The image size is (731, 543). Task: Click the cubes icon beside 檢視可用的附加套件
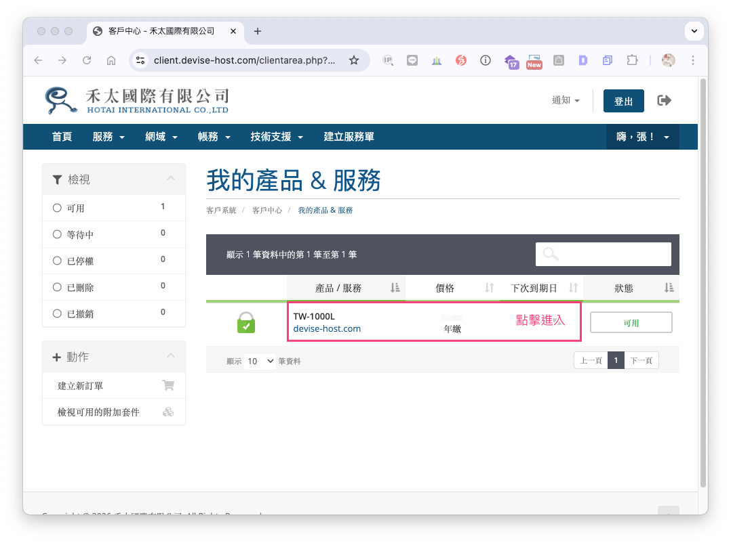[168, 412]
